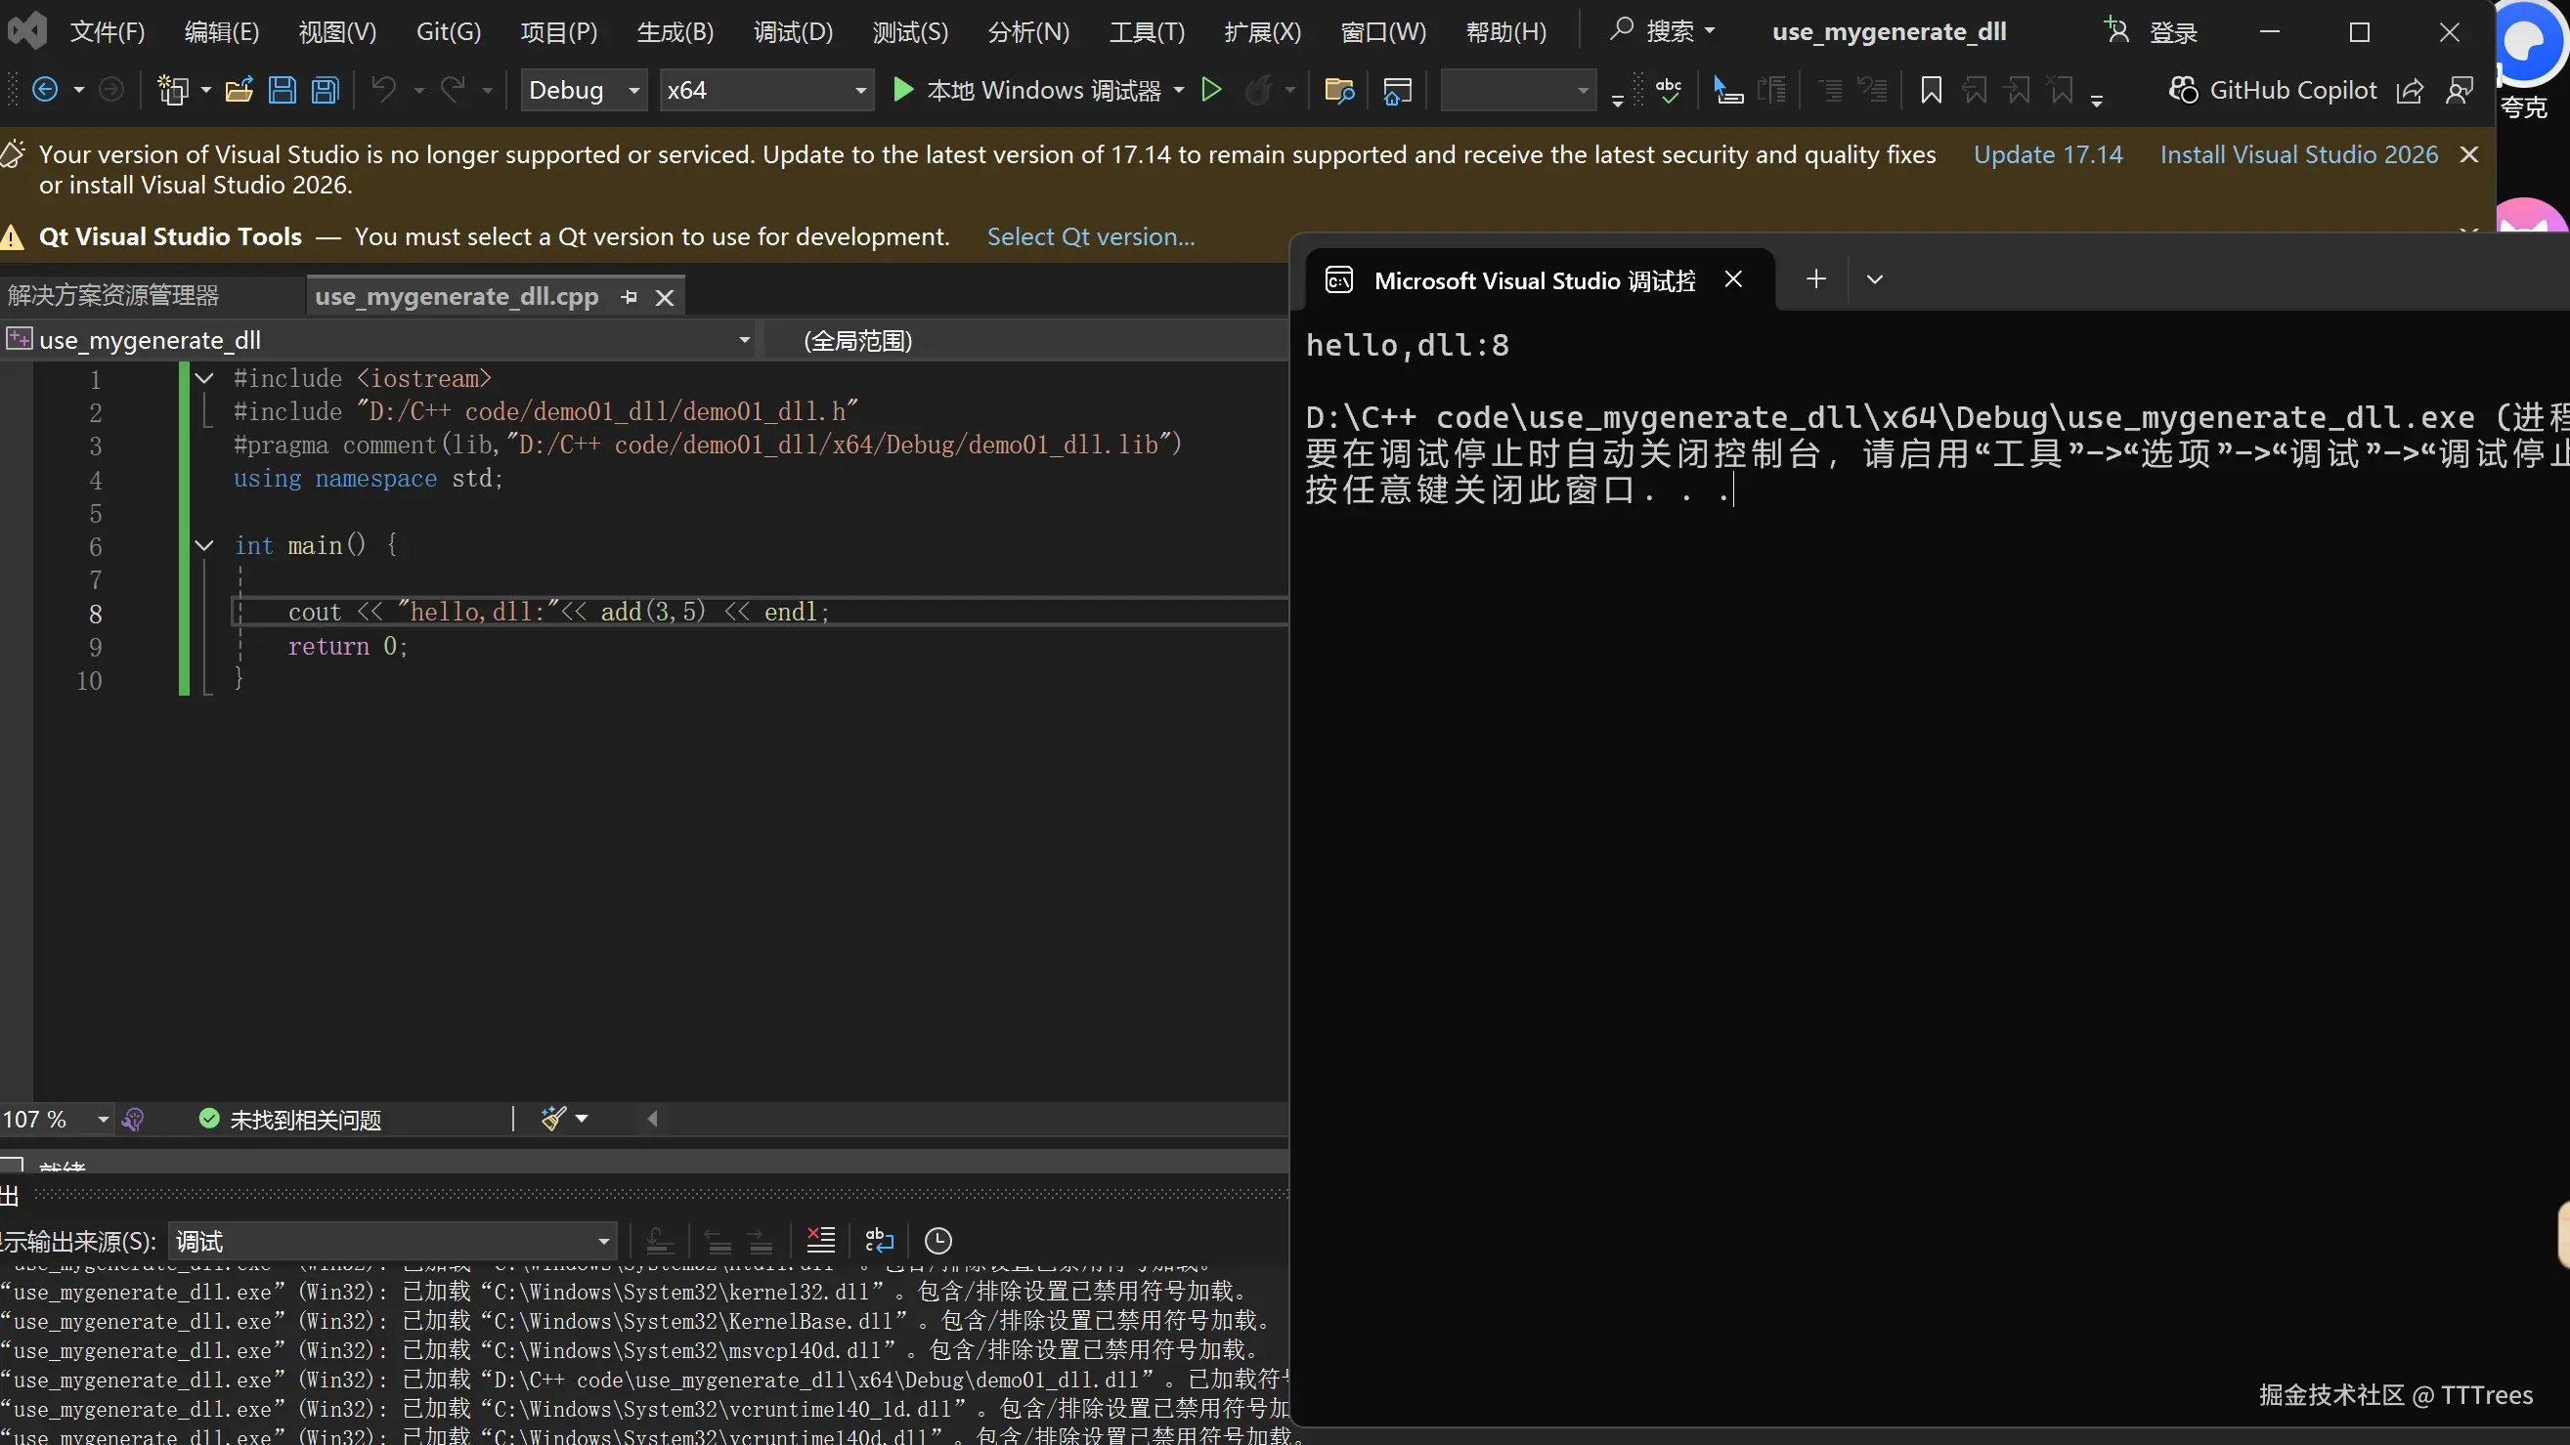Toggle the pin on use_mygenerate_dll.cpp tab
The image size is (2570, 1445).
pyautogui.click(x=629, y=297)
